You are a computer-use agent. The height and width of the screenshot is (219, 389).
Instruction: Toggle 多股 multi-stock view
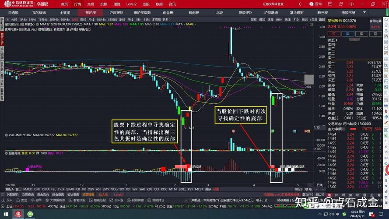click(x=271, y=20)
